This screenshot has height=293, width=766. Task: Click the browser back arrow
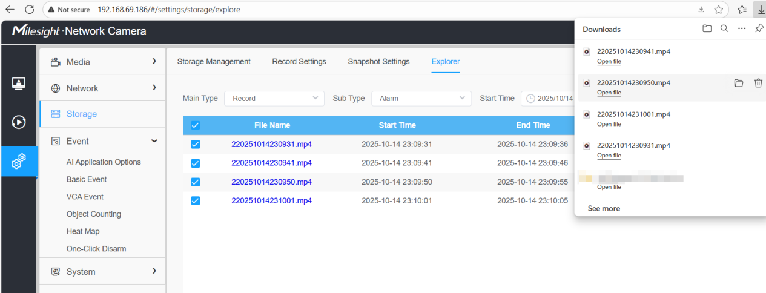coord(10,9)
